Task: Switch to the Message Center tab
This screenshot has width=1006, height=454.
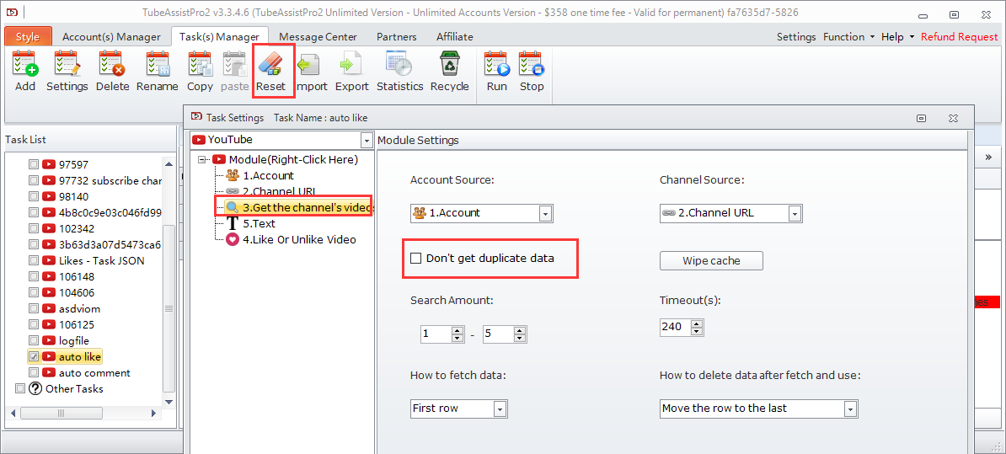Action: click(318, 37)
